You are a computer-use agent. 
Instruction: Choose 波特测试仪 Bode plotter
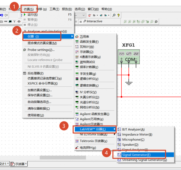(95, 62)
